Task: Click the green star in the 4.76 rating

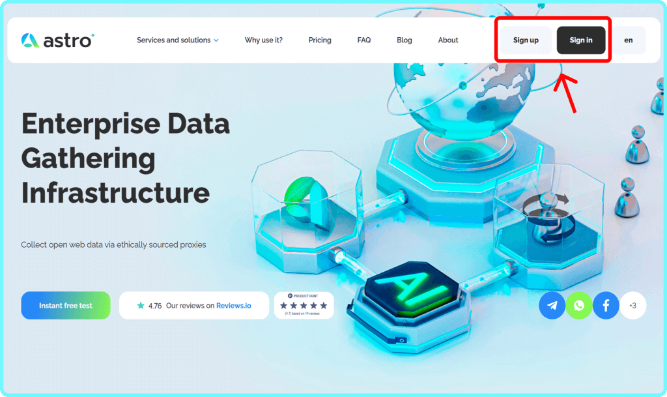Action: 141,305
